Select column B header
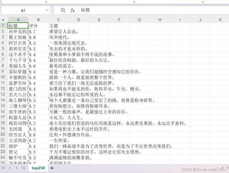The width and height of the screenshot is (229, 173). tap(38, 20)
